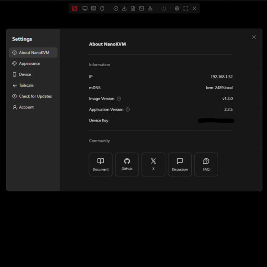This screenshot has width=267, height=267.
Task: Open the Wake-on-LAN network icon
Action: pyautogui.click(x=150, y=8)
